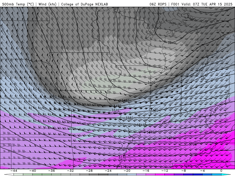
Task: Click the -8 colorbar tick label
Action: click(x=184, y=171)
